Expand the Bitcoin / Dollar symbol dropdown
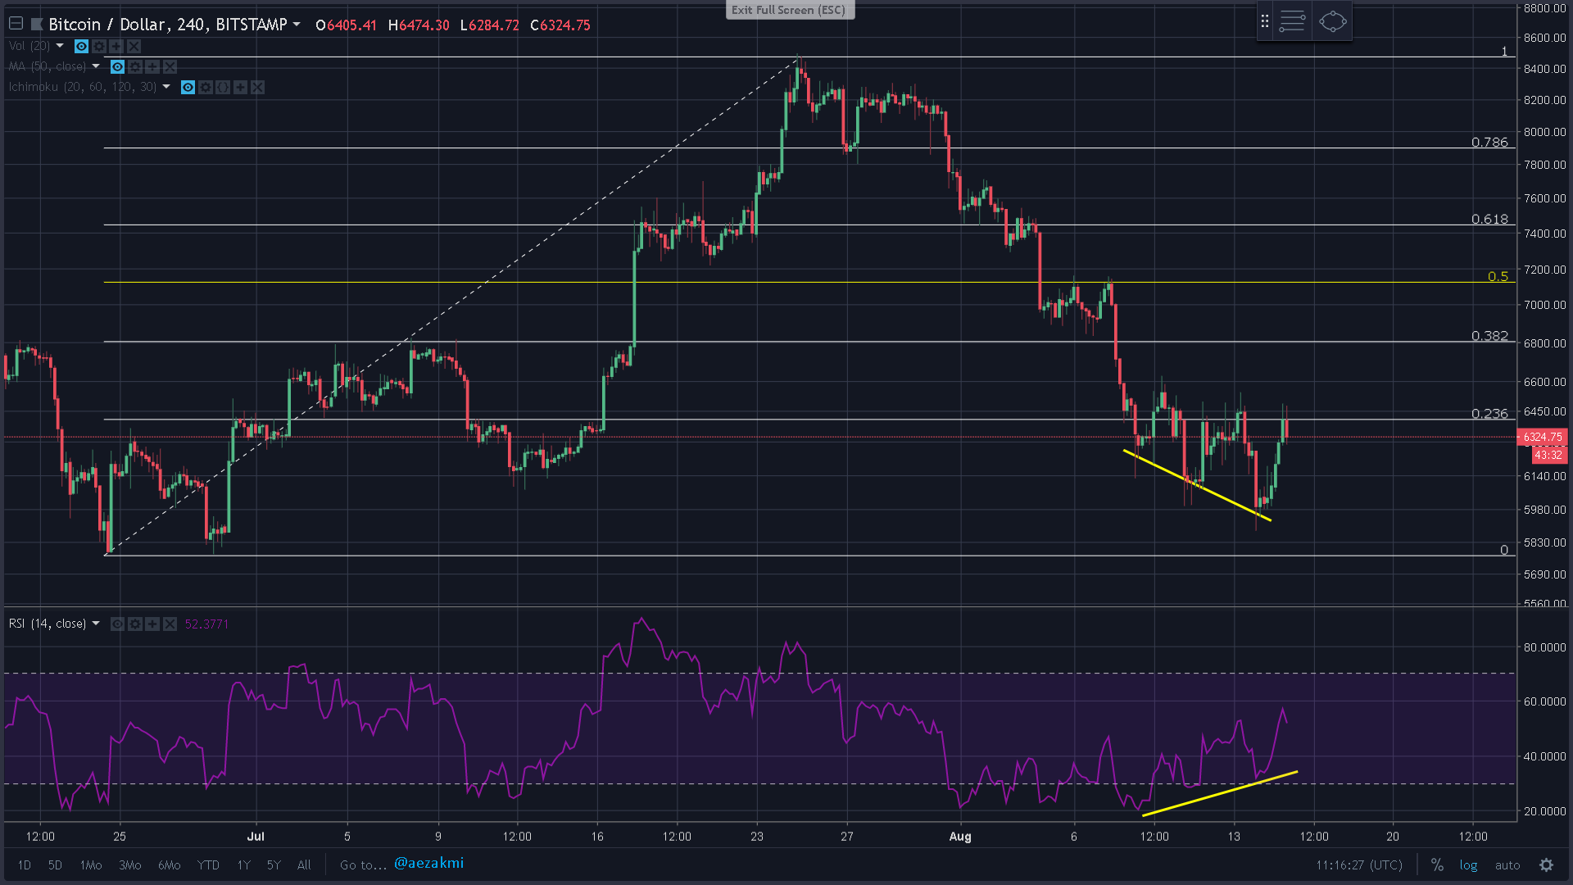This screenshot has width=1573, height=885. [x=296, y=25]
